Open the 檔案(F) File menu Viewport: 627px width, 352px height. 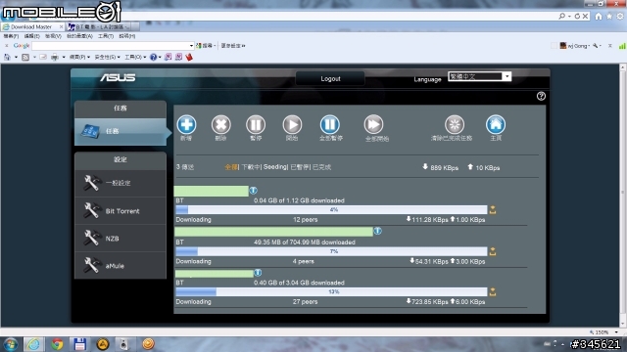(x=11, y=36)
